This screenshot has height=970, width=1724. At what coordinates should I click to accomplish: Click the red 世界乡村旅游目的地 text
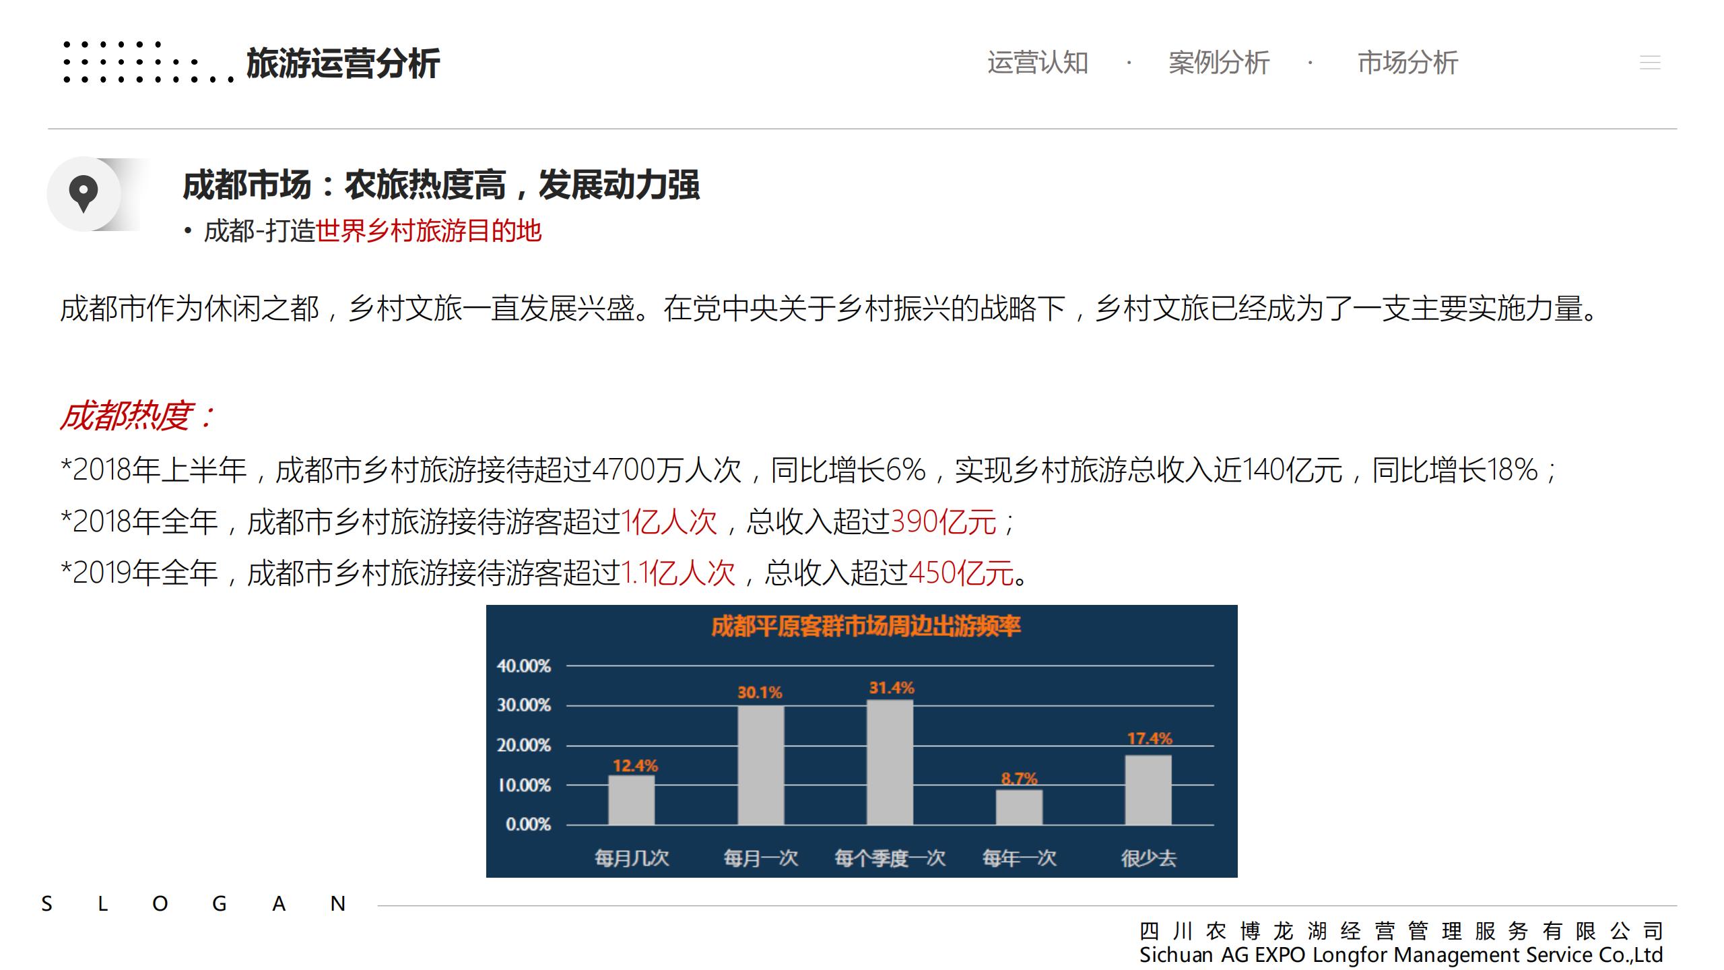coord(428,231)
